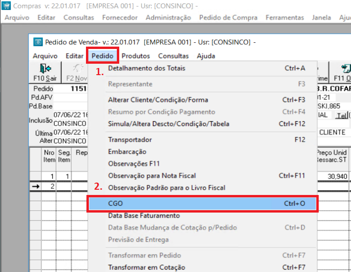The image size is (351, 272).
Task: Click the Pd.Base field
Action: pyautogui.click(x=70, y=106)
